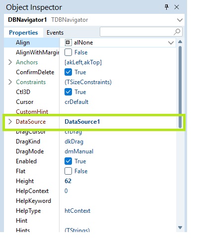Screen dimensions: 197x239
Task: Select the HelpKeyword property name
Action: pos(33,201)
